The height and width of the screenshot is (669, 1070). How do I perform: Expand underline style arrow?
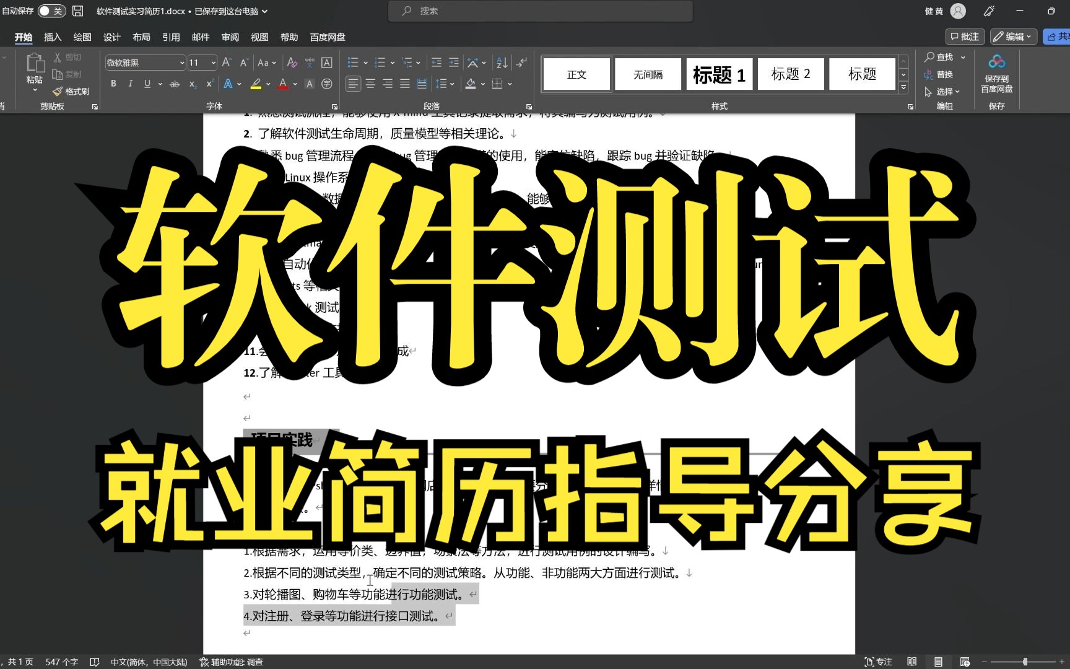click(160, 84)
